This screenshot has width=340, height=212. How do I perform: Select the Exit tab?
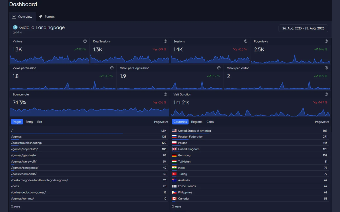pos(40,122)
